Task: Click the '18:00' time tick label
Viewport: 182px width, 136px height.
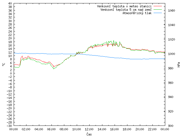Action: (127, 129)
